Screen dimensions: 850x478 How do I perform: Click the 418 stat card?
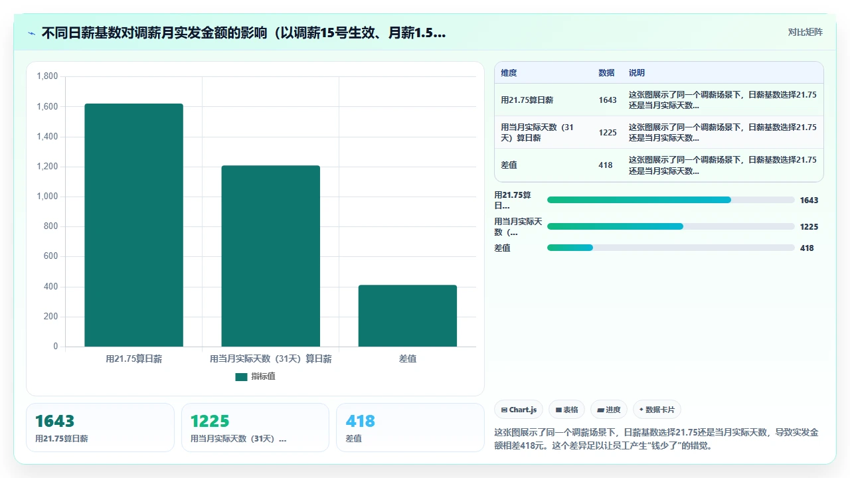(x=410, y=428)
